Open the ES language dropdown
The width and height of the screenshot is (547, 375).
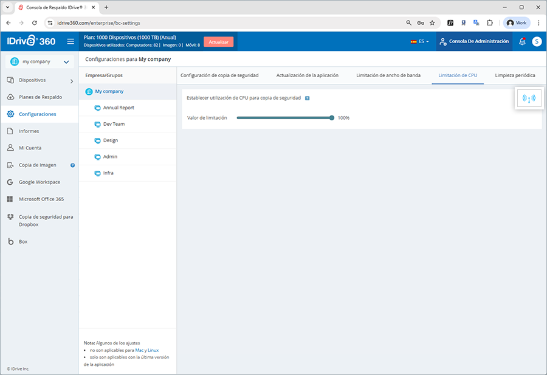[420, 41]
